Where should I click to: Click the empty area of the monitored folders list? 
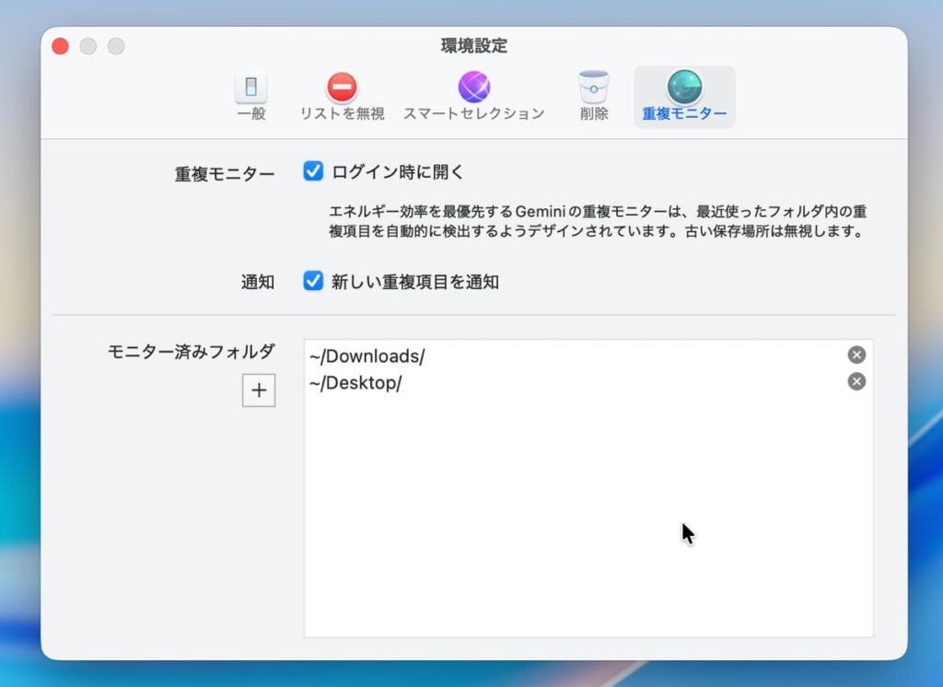tap(553, 534)
